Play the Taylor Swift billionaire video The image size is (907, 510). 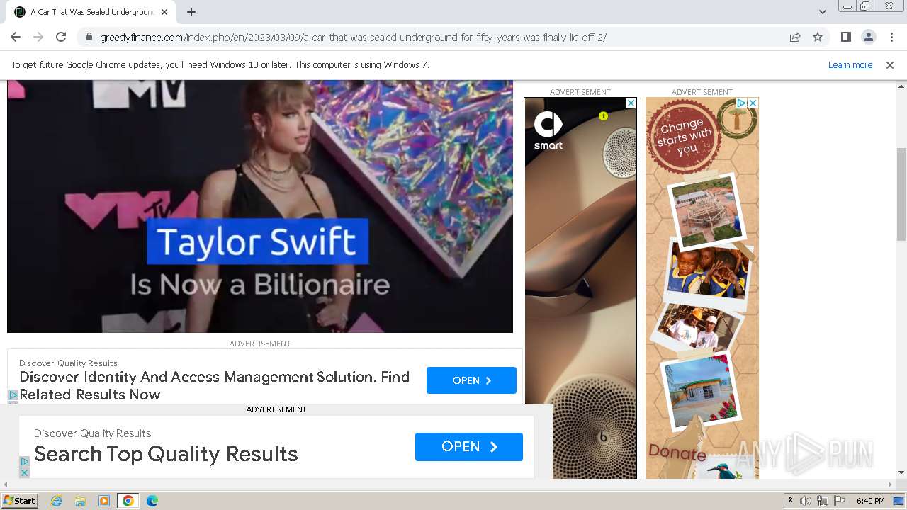click(260, 206)
